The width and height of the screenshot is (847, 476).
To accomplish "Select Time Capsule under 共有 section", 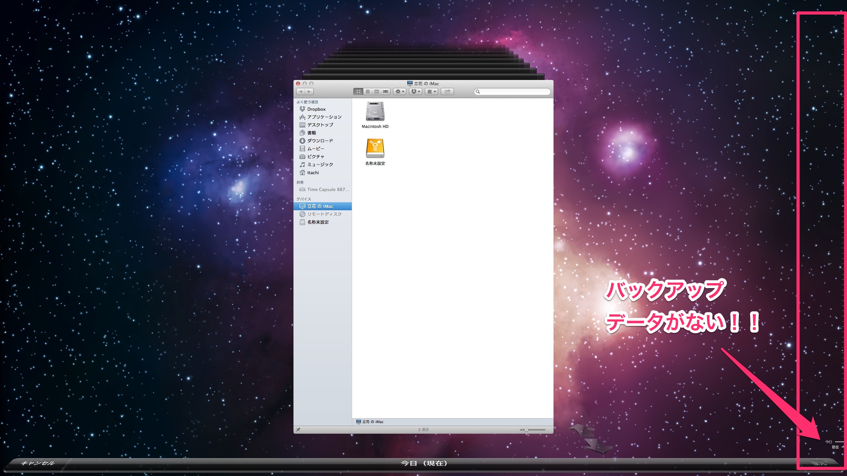I will [x=328, y=189].
